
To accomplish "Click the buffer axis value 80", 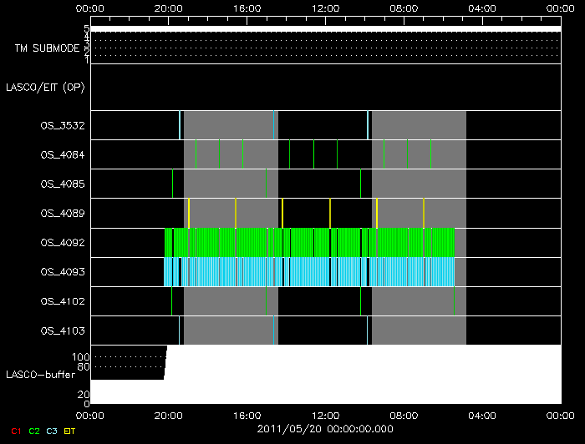I will coord(84,367).
